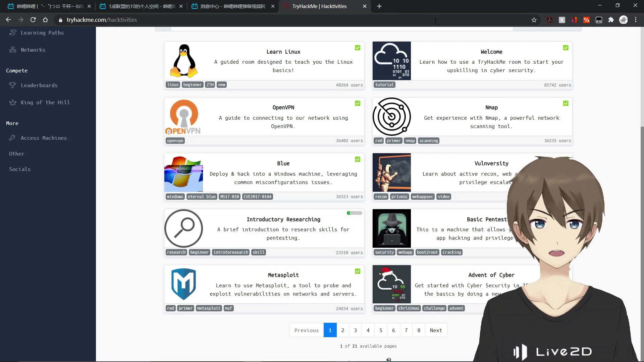
Task: Open the Socials sidebar menu item
Action: coord(20,169)
